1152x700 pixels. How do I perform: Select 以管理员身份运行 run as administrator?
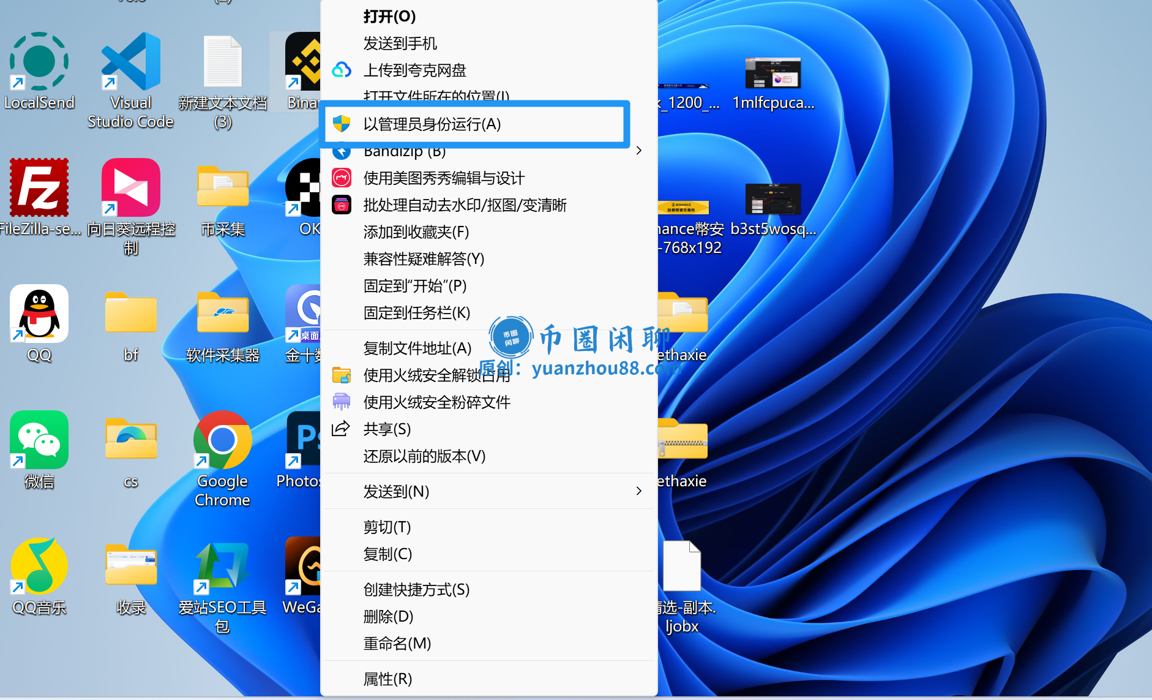432,124
